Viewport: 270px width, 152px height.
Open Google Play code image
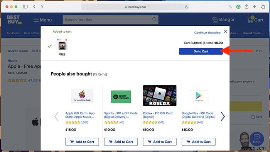pyautogui.click(x=199, y=97)
